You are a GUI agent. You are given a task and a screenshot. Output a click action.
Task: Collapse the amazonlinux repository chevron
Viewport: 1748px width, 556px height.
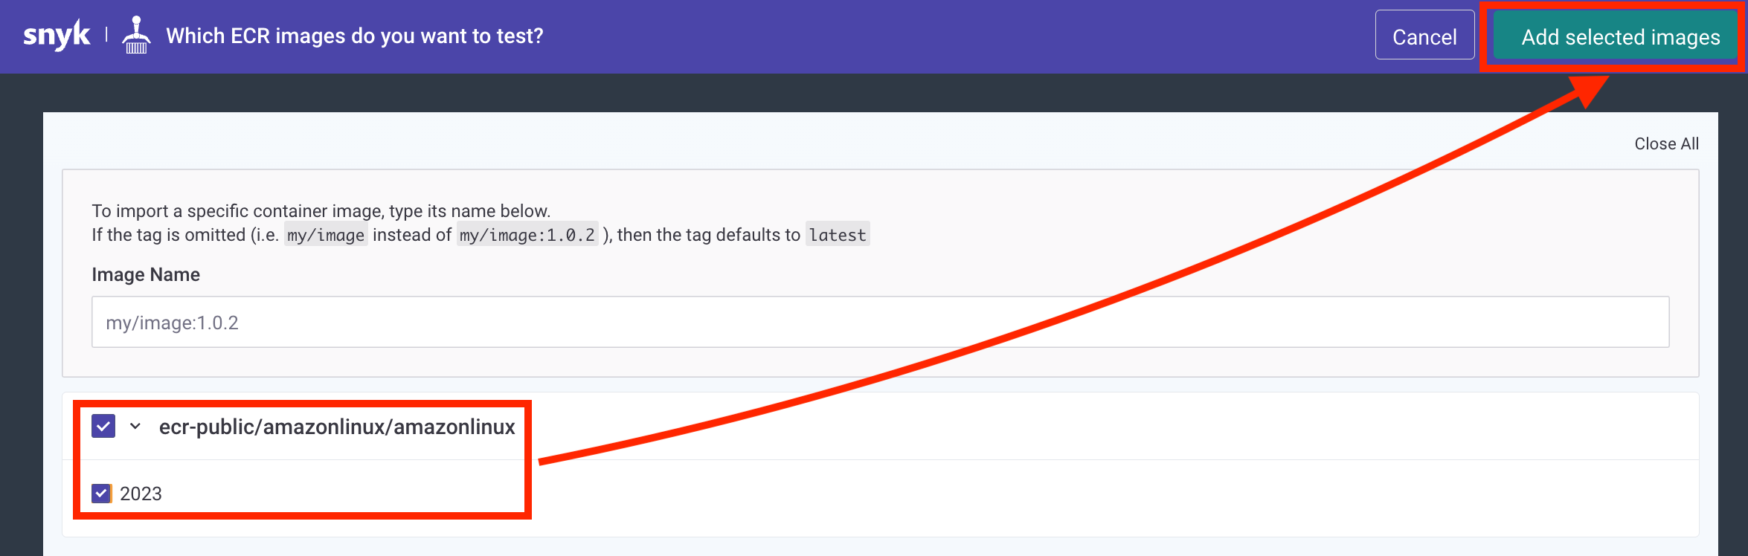pyautogui.click(x=135, y=426)
